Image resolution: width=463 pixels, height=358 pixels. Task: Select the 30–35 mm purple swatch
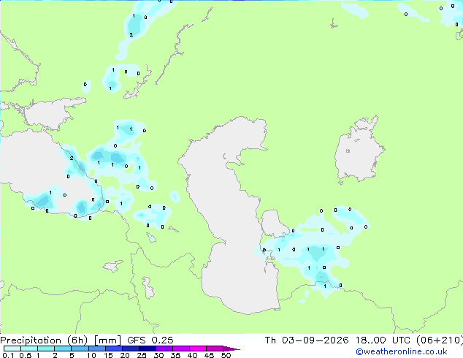164,349
